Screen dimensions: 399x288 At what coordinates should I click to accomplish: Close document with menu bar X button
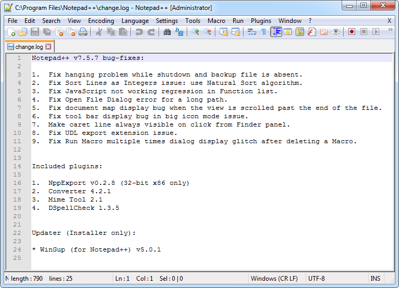pyautogui.click(x=389, y=21)
